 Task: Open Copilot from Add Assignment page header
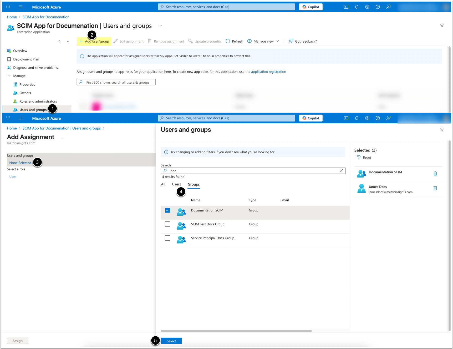pos(311,118)
